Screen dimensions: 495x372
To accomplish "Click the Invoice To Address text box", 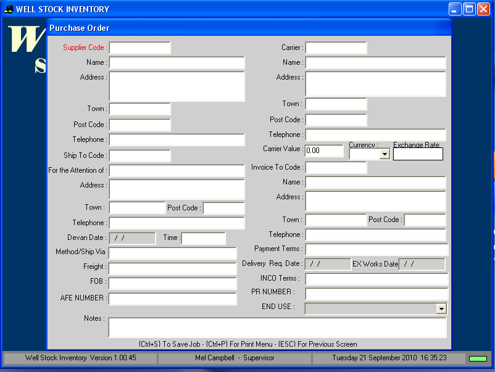I will [x=376, y=201].
